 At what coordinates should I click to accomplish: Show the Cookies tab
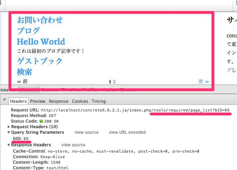click(80, 101)
